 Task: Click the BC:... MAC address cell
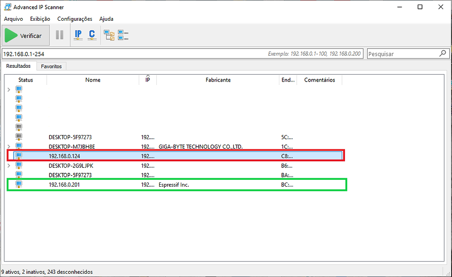(287, 184)
